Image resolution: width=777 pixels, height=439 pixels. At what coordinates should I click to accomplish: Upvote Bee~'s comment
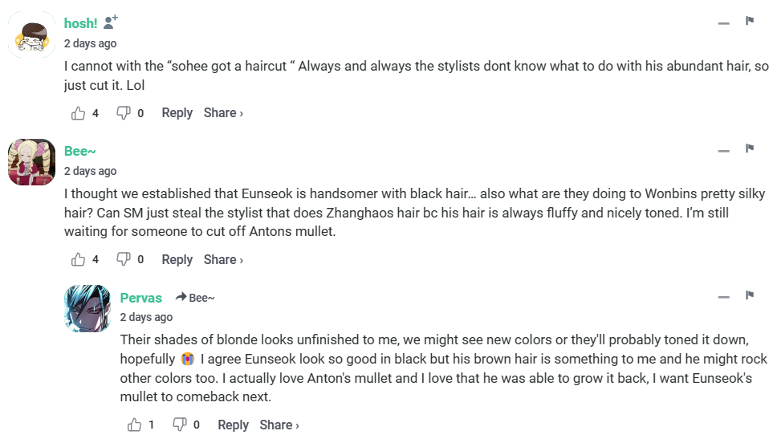pyautogui.click(x=79, y=259)
